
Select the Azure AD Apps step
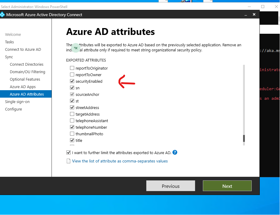pos(23,87)
